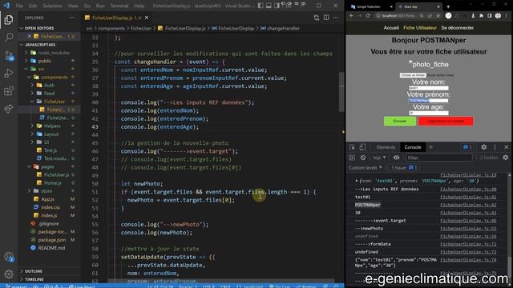Click the bookmark star in the address bar
The height and width of the screenshot is (288, 513).
tap(438, 16)
